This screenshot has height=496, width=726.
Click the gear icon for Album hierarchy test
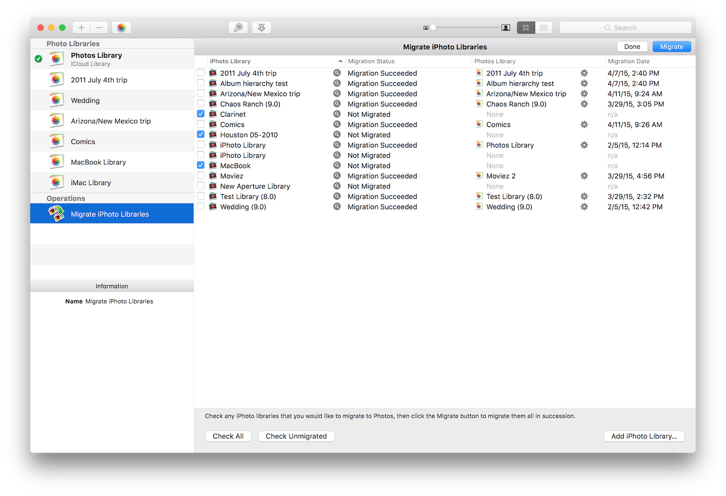[x=584, y=83]
